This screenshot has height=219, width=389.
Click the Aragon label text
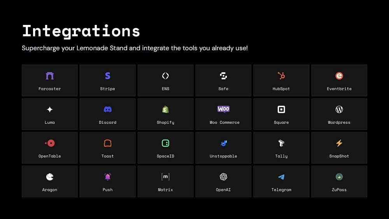(50, 190)
